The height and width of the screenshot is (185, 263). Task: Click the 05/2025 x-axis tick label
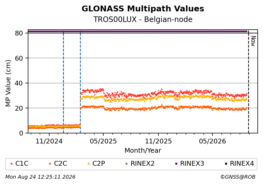click(103, 141)
